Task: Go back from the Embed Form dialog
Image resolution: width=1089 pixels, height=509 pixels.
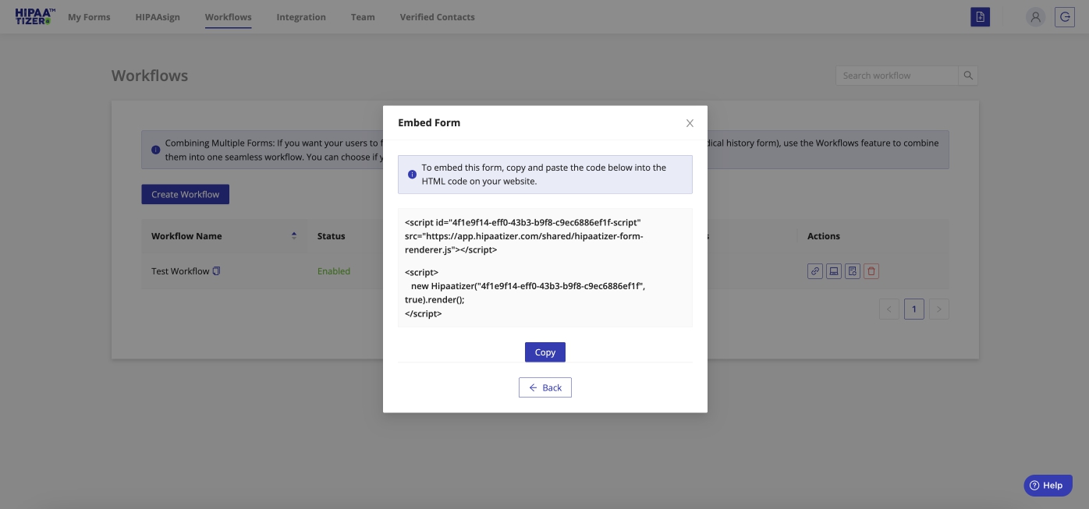Action: tap(545, 387)
